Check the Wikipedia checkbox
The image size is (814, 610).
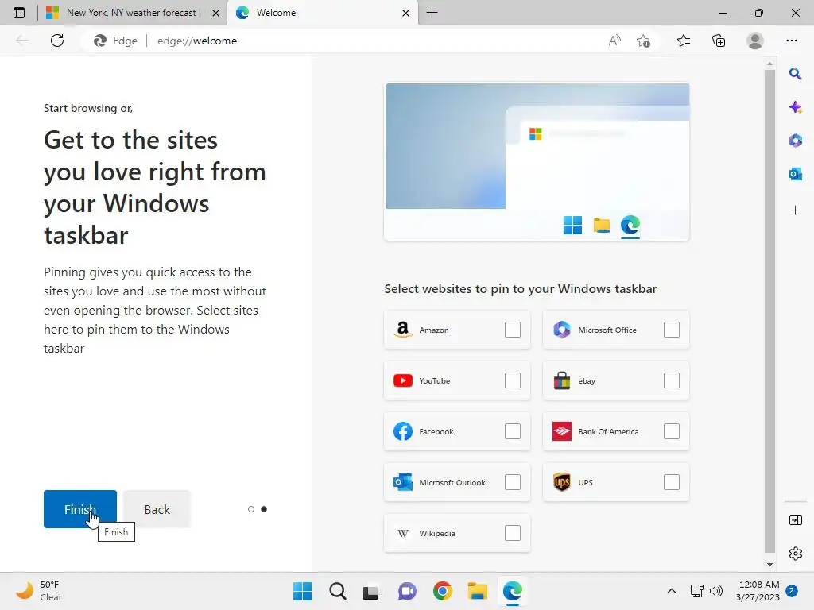coord(513,533)
